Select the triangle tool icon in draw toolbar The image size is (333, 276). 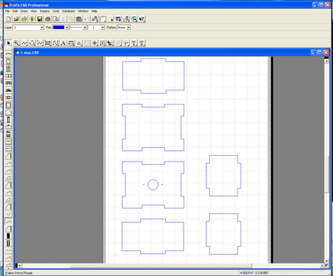click(79, 43)
